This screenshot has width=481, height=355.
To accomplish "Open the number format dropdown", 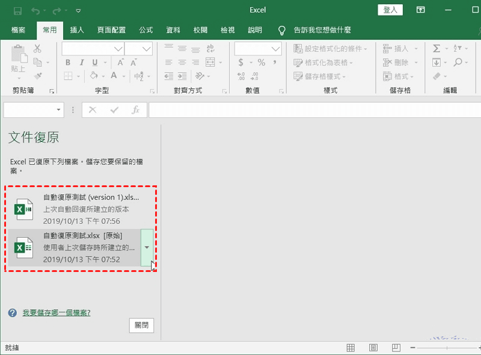I will tap(275, 49).
